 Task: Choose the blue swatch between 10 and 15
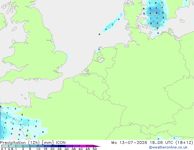41,146
